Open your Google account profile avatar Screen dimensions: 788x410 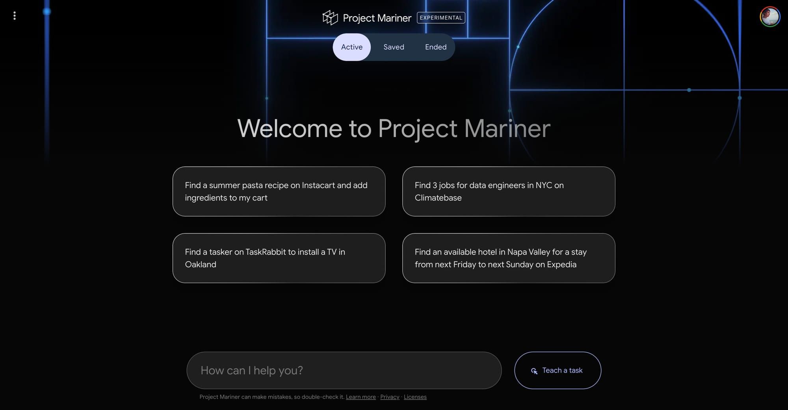(x=769, y=17)
